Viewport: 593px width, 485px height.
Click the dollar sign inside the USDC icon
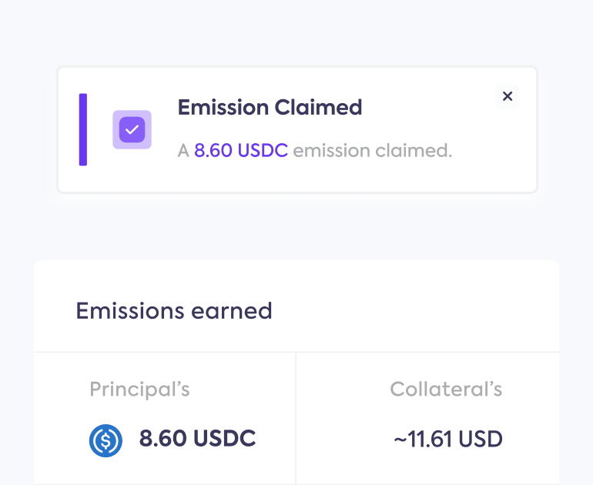coord(106,440)
